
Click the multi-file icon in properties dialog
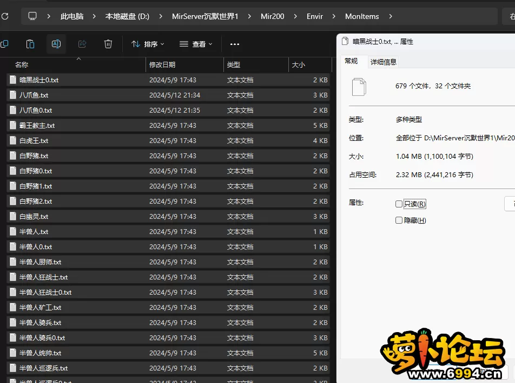pos(359,87)
